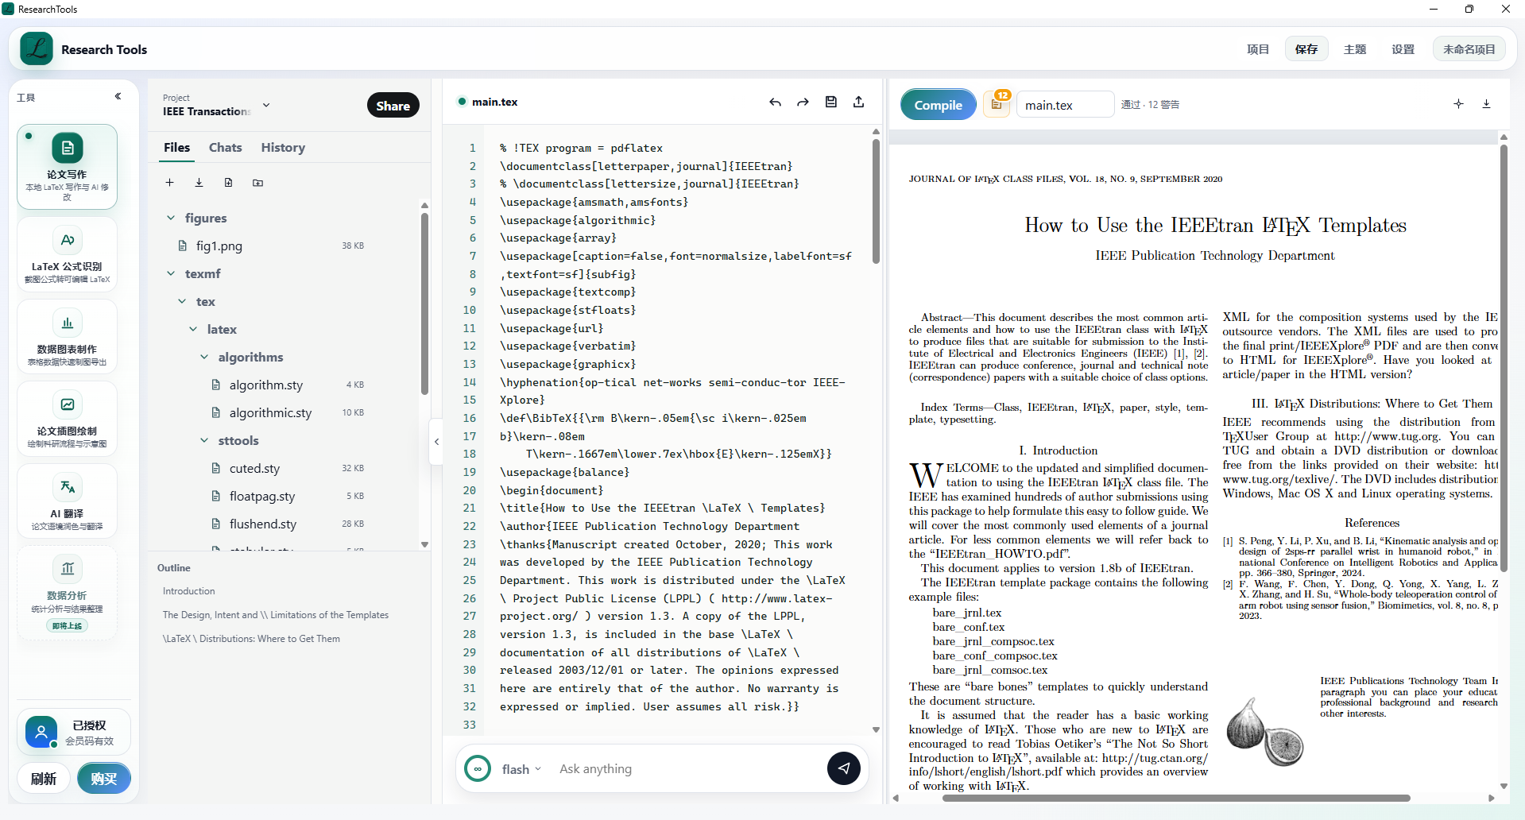Click the chat model circle icon beside flash
Screen dimensions: 1525x820
click(478, 768)
